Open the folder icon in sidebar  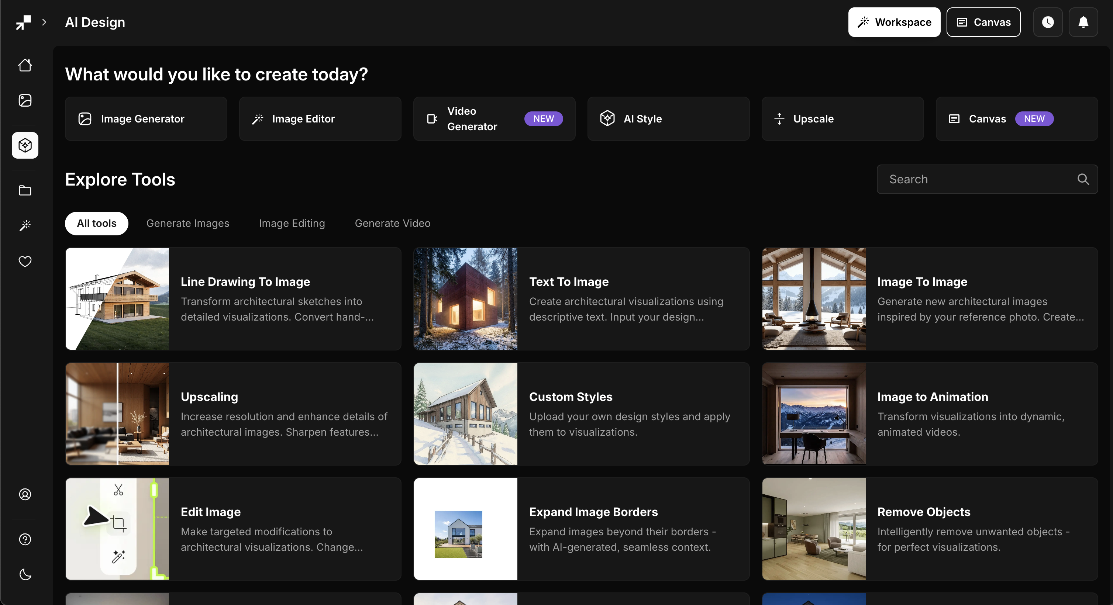click(25, 190)
